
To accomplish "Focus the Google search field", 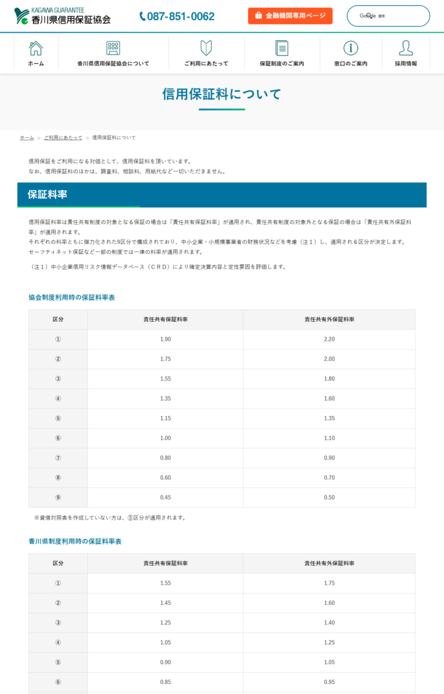I will click(x=389, y=16).
